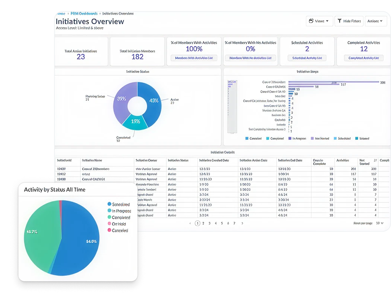Click the pink On Hold legend dot

pyautogui.click(x=109, y=224)
